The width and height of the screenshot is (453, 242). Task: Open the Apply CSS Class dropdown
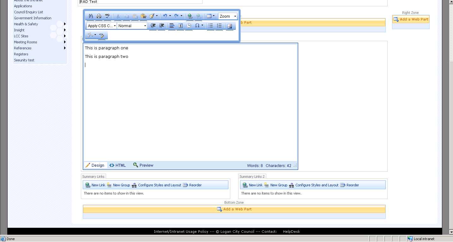102,26
